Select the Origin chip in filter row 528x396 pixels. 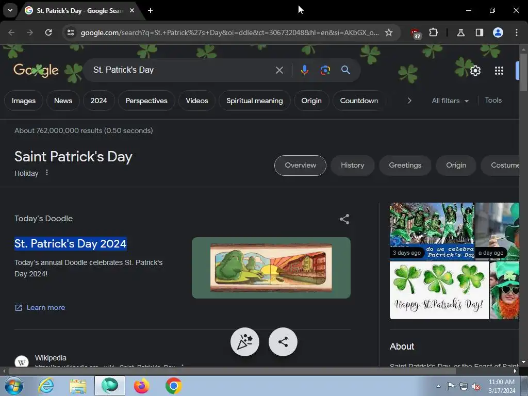[311, 101]
